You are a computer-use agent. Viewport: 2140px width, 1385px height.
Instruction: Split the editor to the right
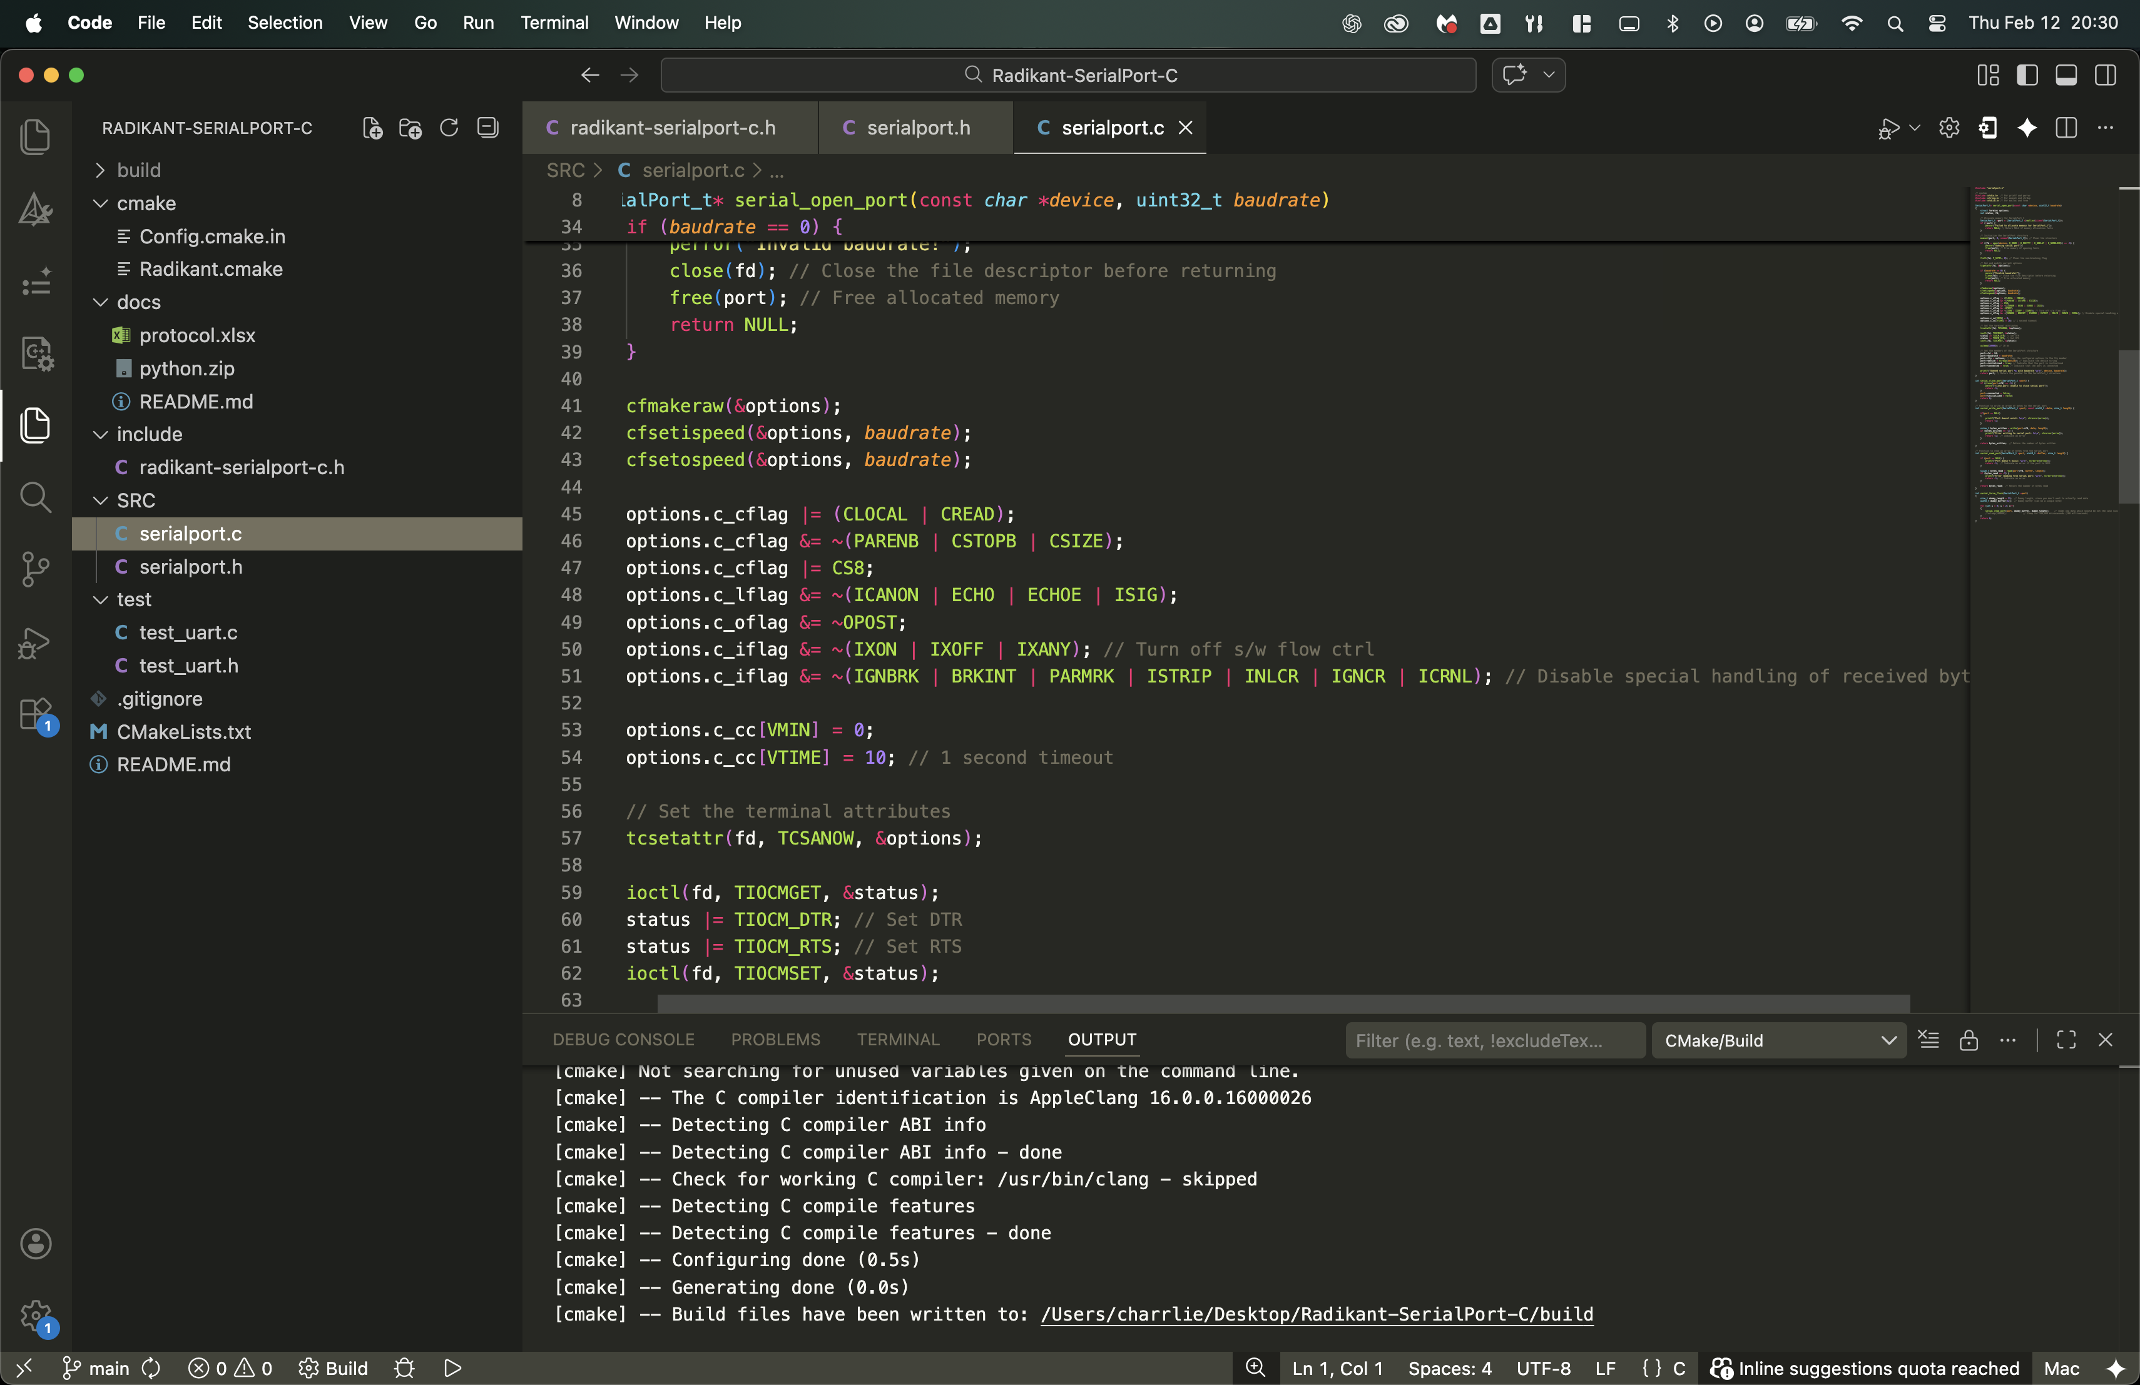[x=2066, y=128]
